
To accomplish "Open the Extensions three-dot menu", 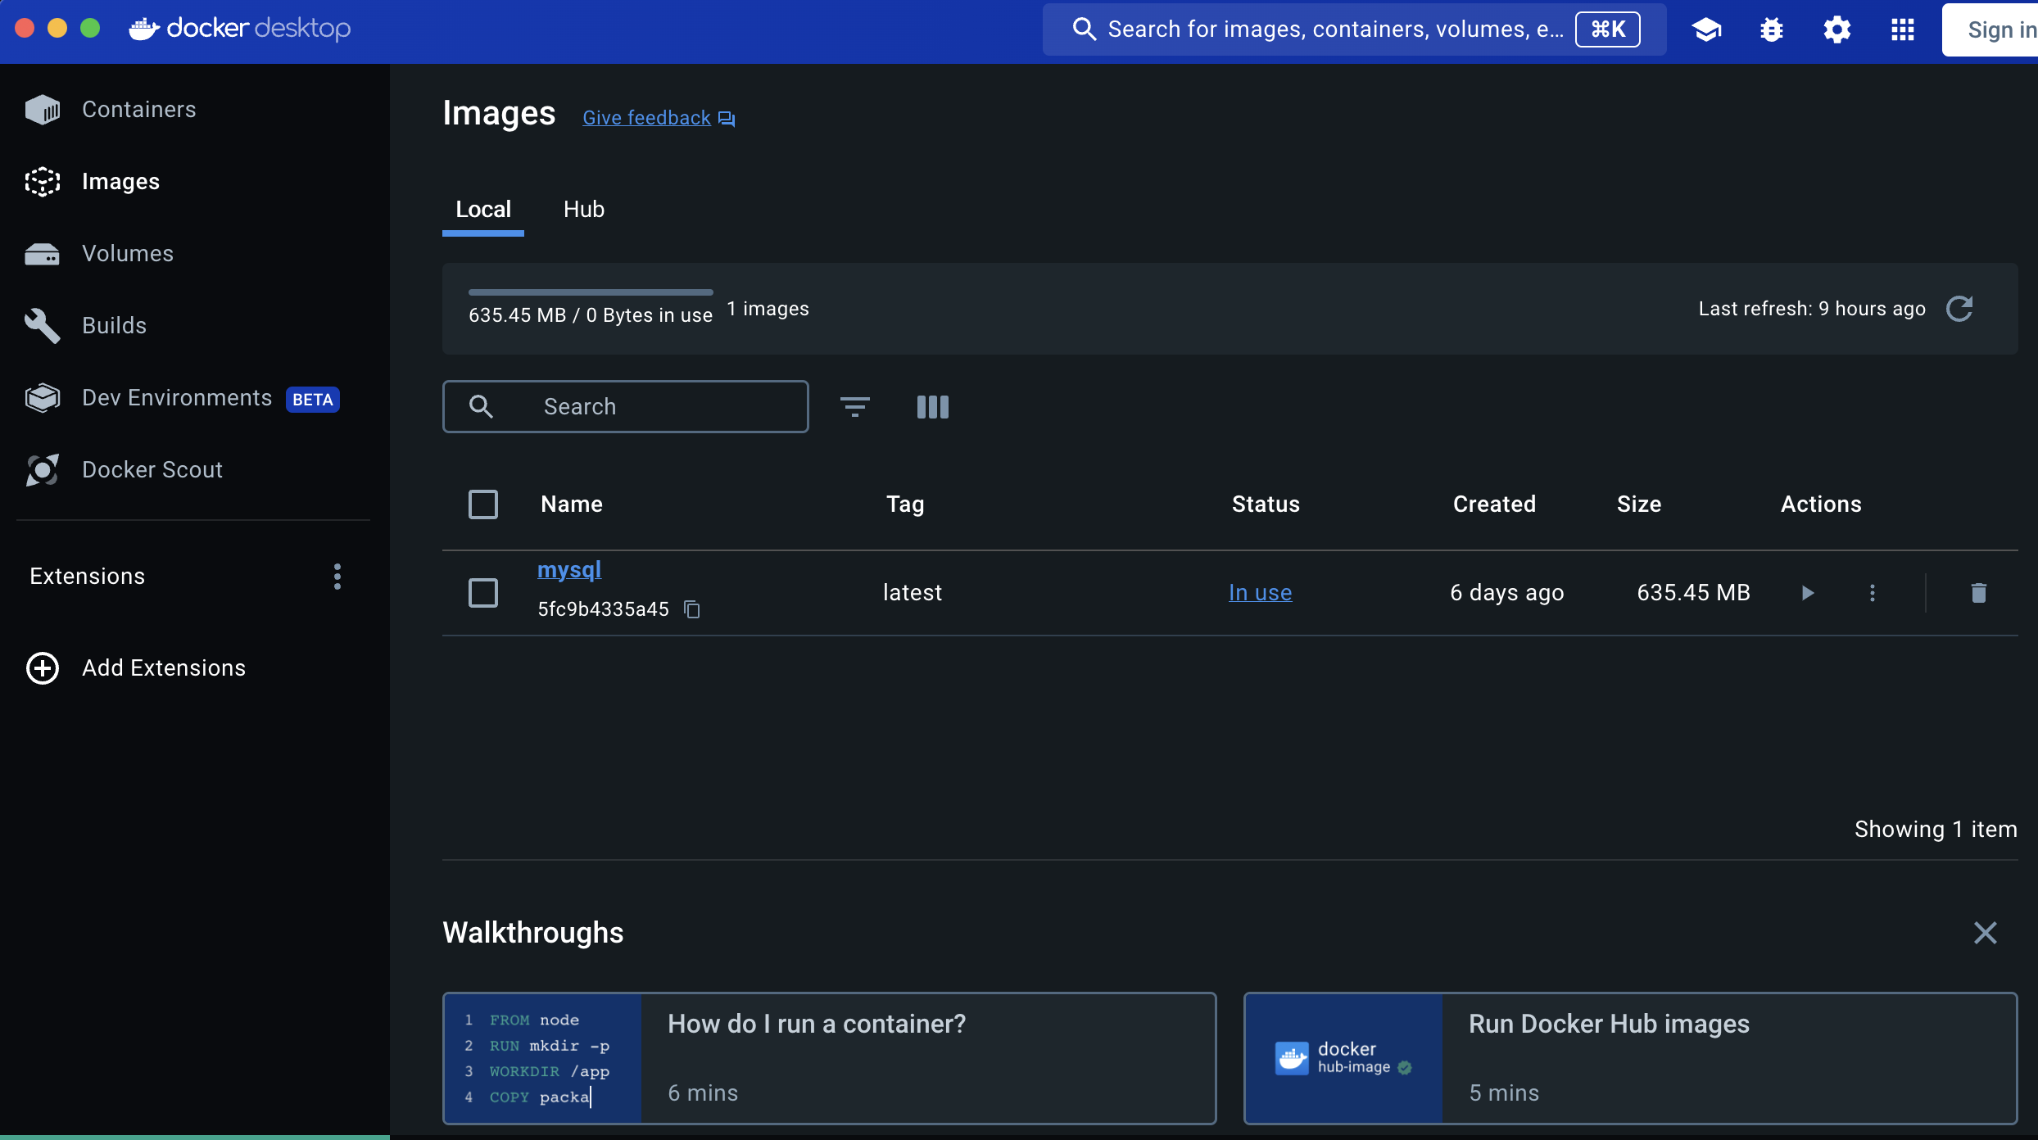I will (337, 577).
